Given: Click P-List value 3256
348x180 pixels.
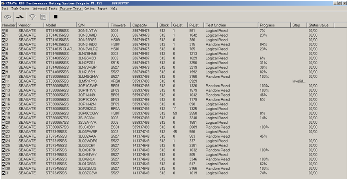Looking at the screenshot, I should (x=193, y=63).
